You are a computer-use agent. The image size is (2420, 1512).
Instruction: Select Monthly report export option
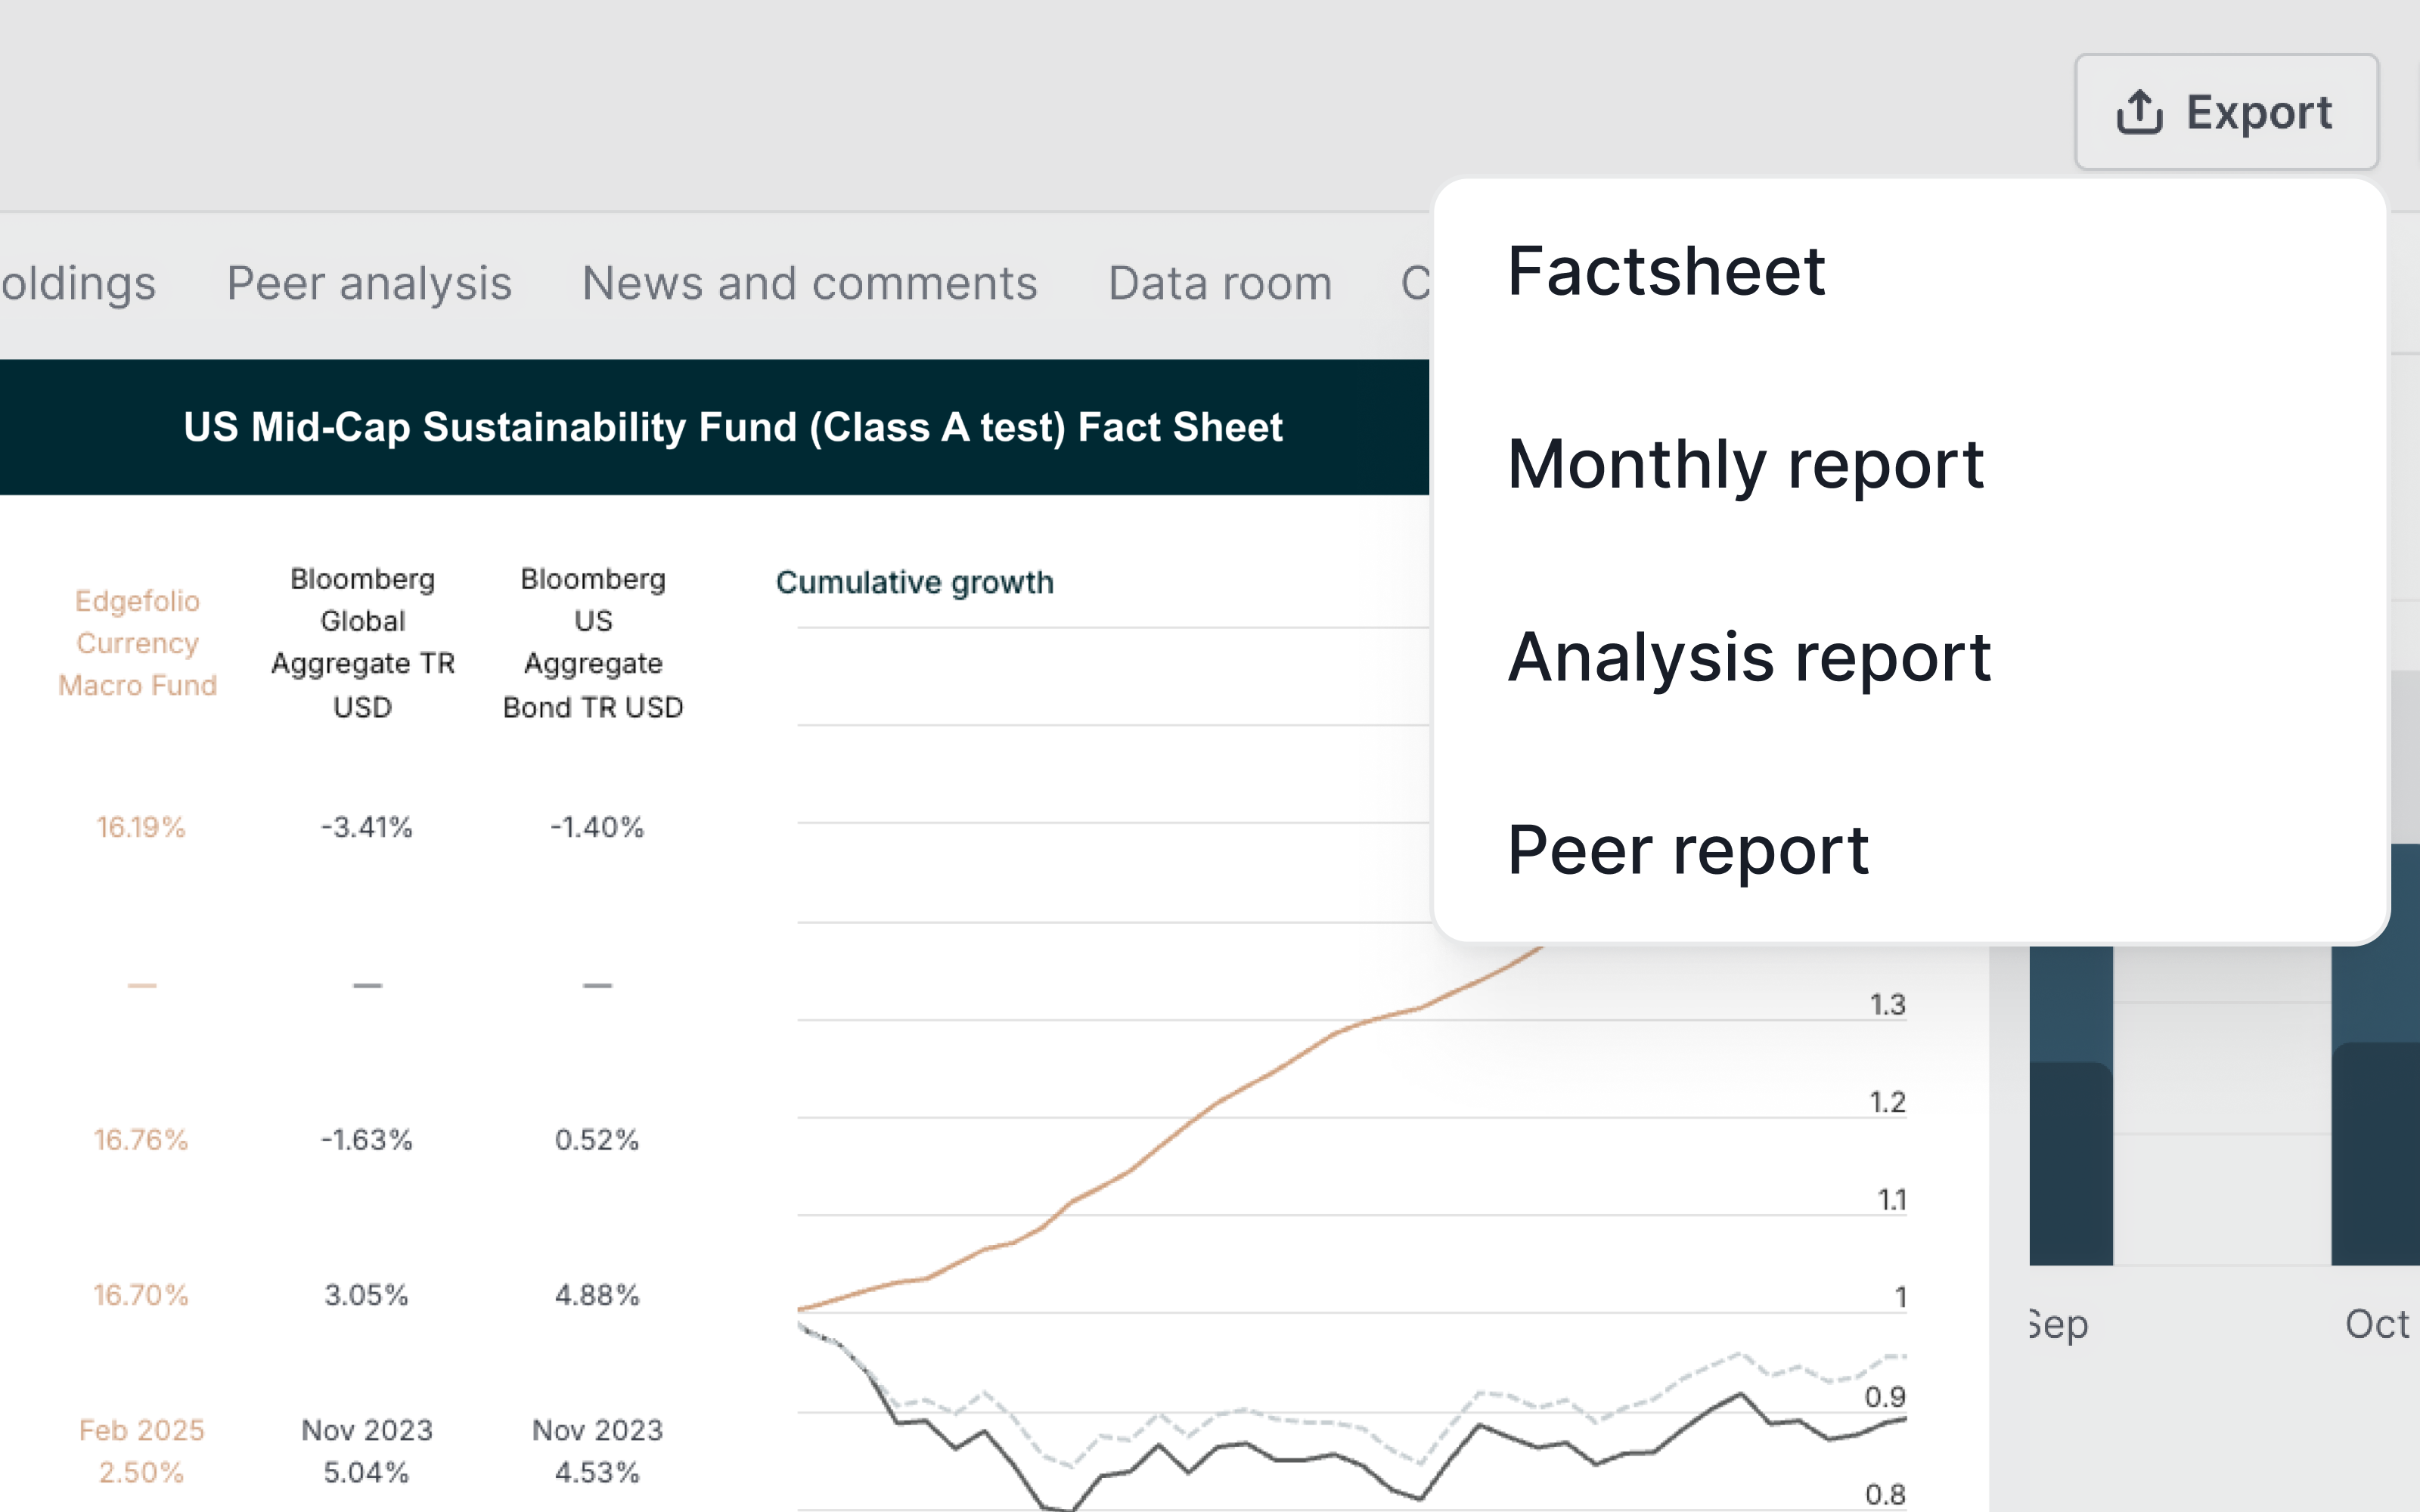click(1745, 464)
